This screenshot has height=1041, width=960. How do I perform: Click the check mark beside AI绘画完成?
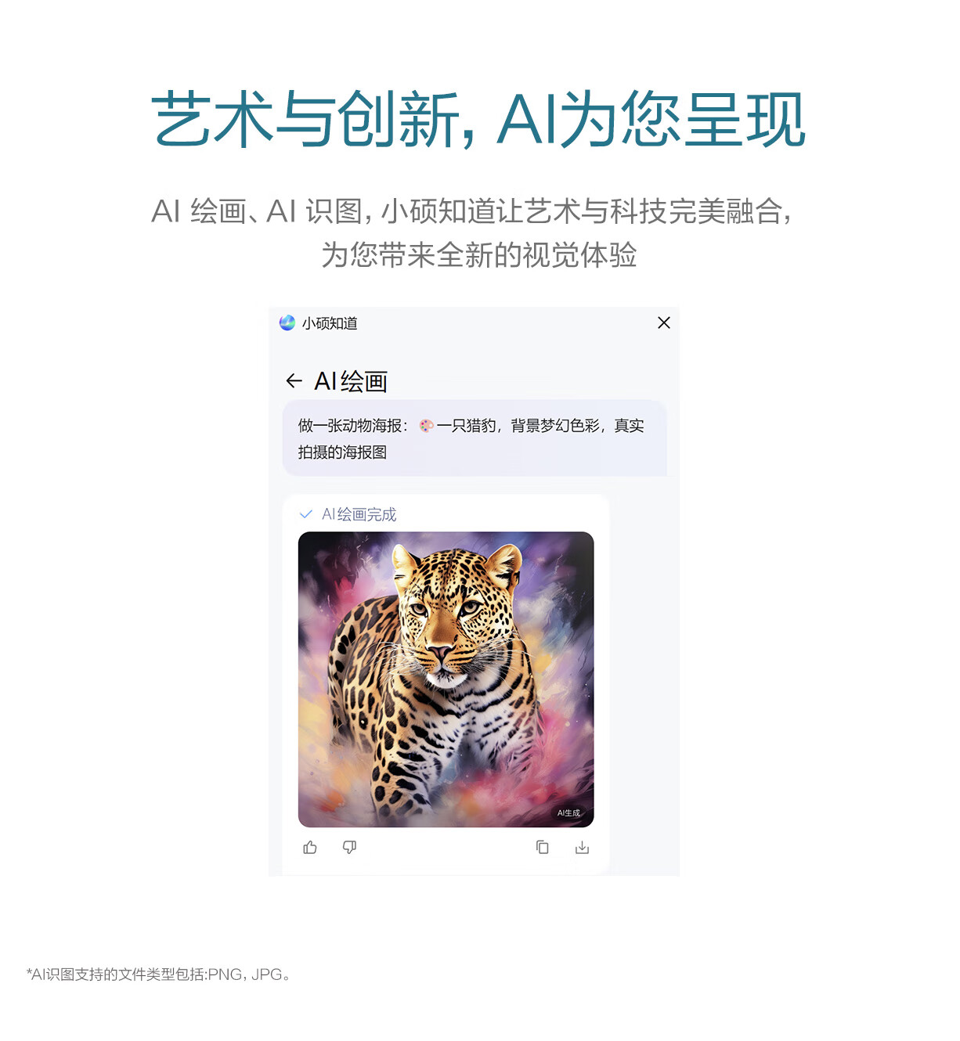pos(306,514)
